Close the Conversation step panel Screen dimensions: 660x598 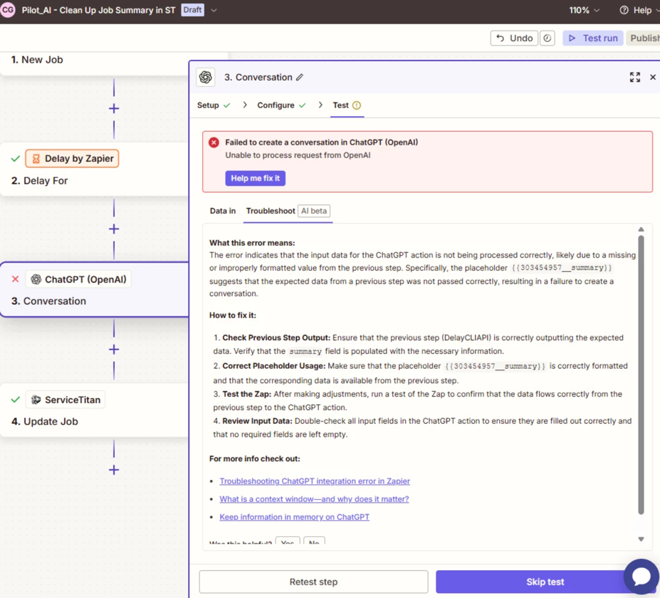tap(653, 77)
